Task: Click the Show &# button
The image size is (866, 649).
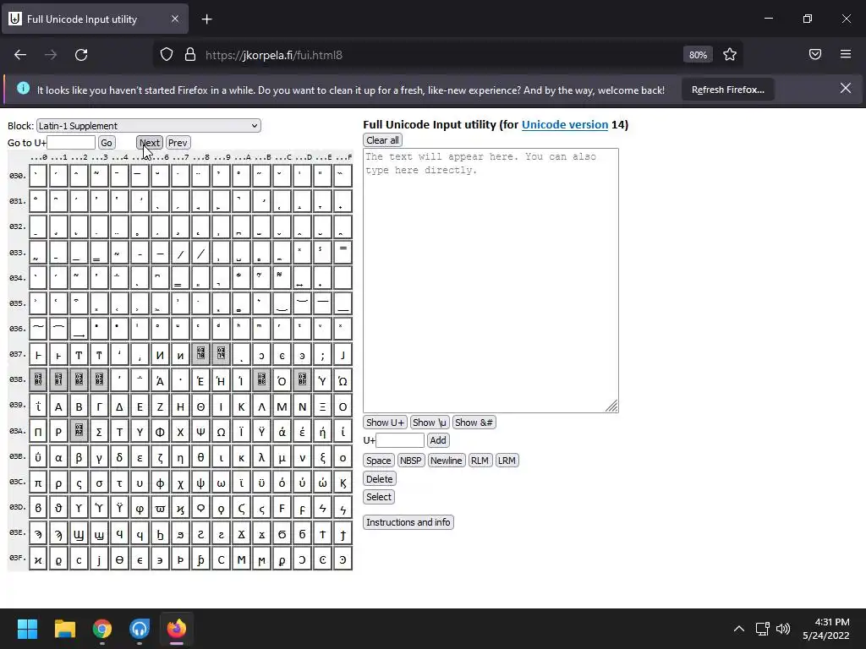Action: (x=474, y=423)
